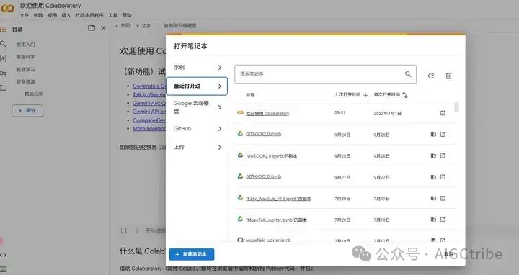Screen dimensions: 519x275
Task: Select the 最近打开过 tab
Action: [x=197, y=86]
